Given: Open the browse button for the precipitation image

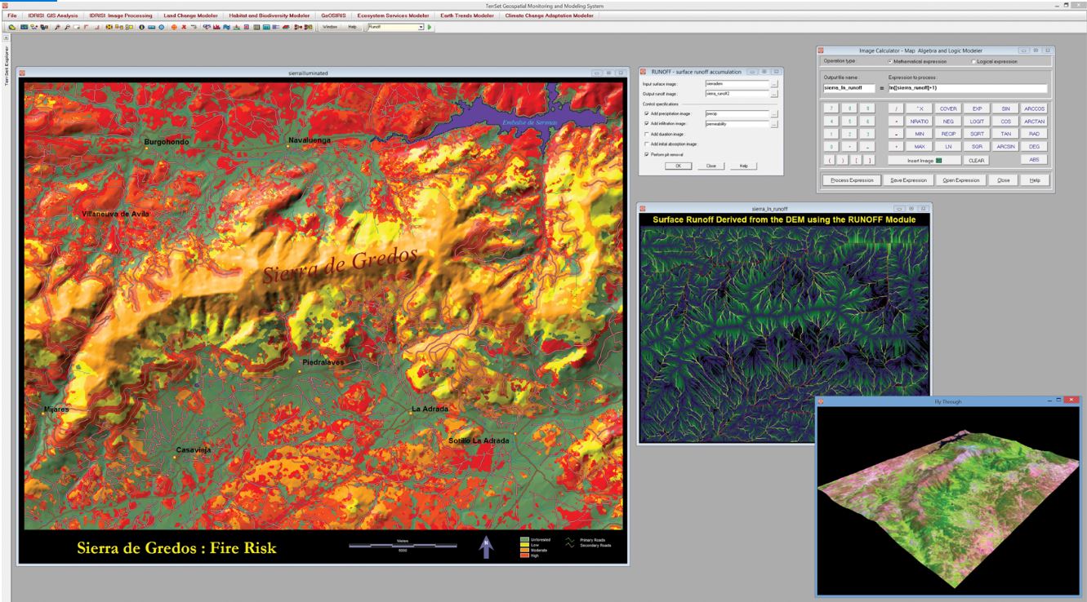Looking at the screenshot, I should click(774, 113).
